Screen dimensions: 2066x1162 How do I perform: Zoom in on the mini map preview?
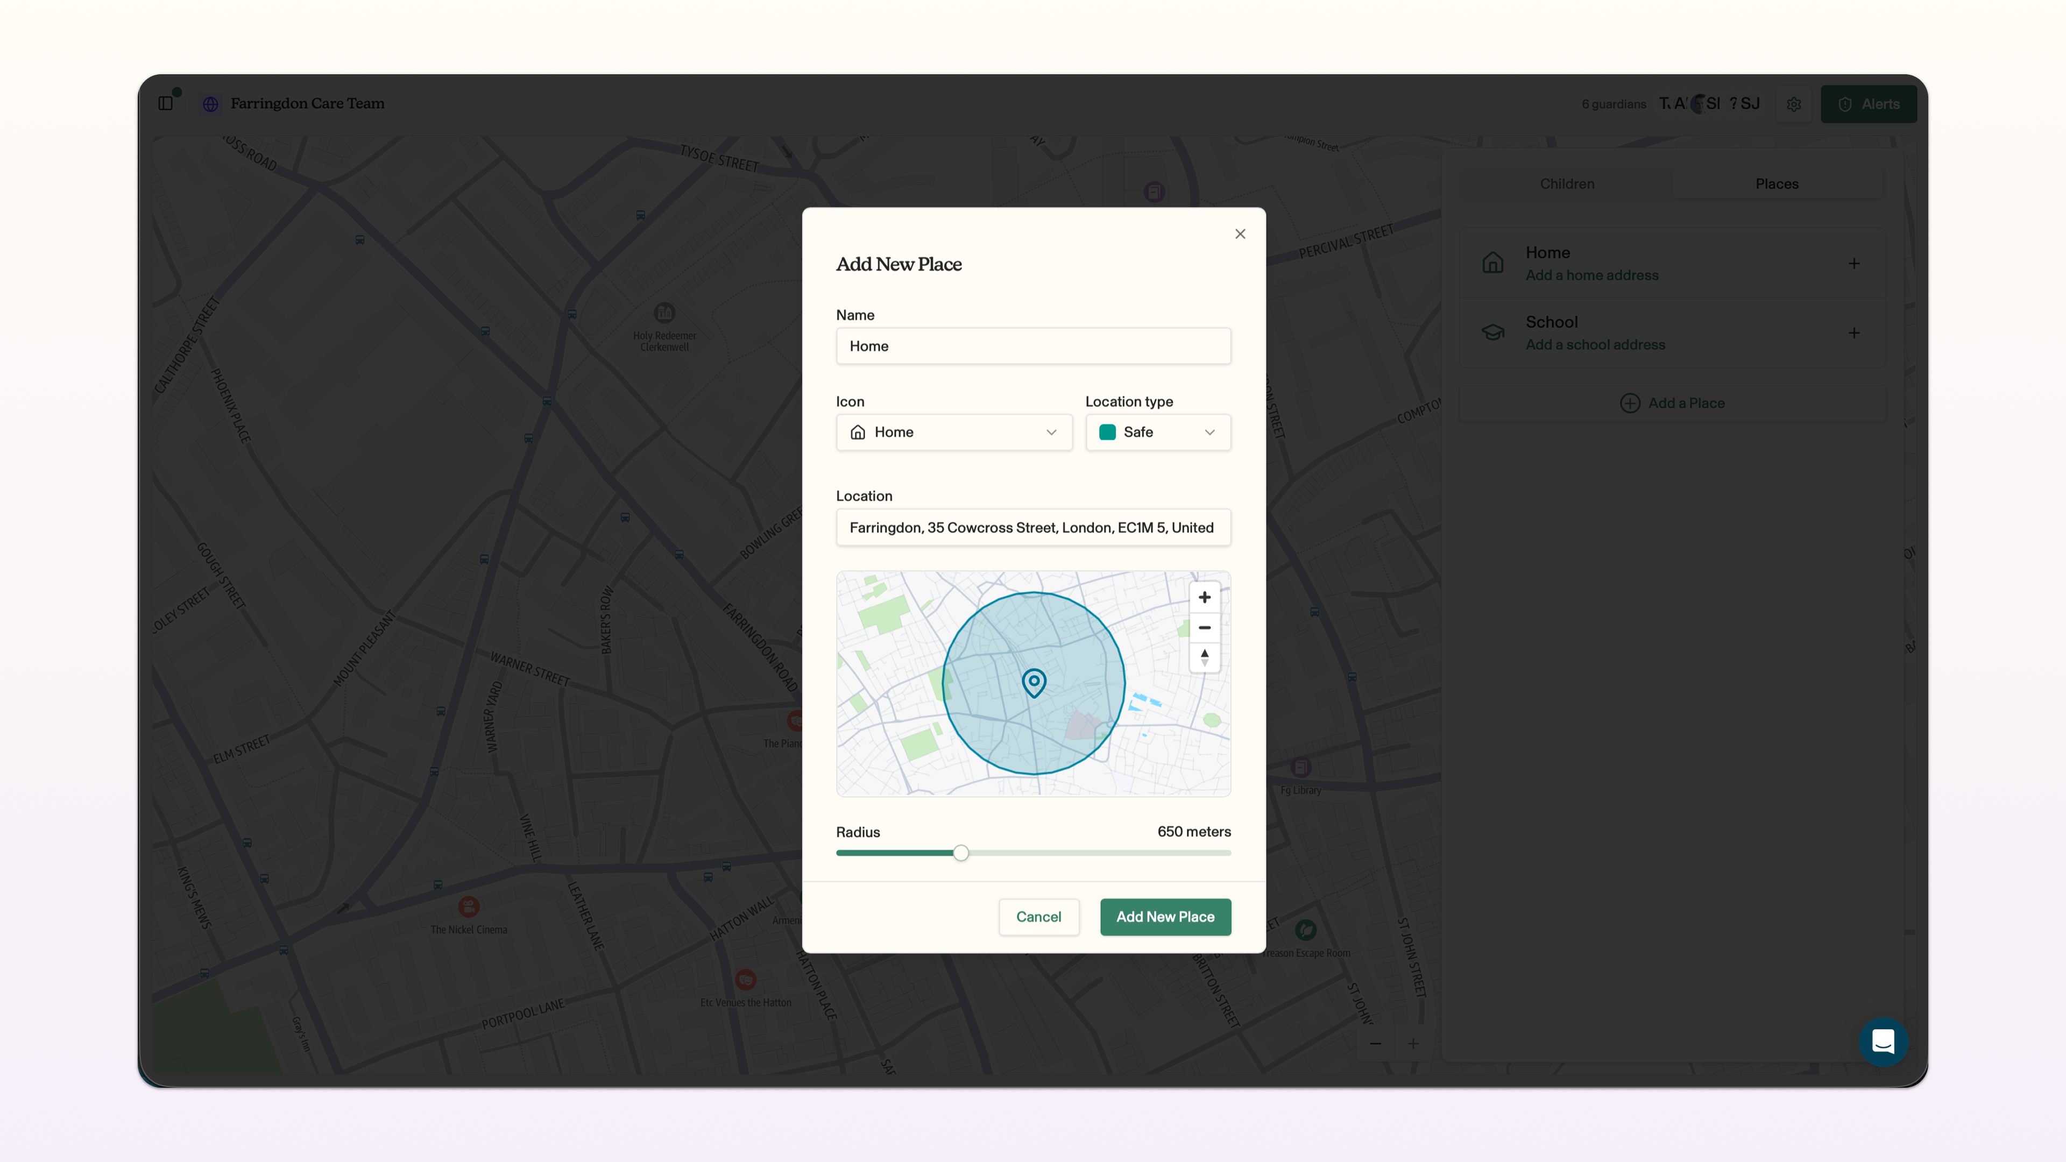(x=1204, y=598)
